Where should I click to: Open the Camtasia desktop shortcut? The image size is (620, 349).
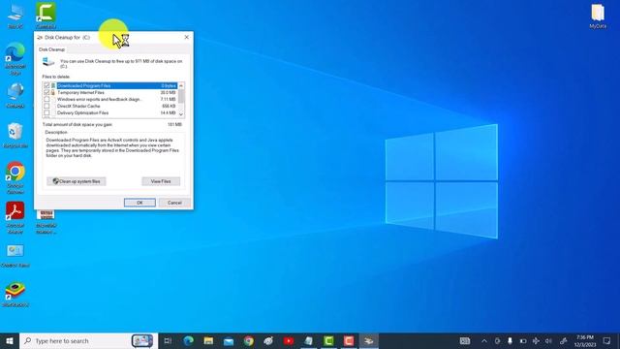point(46,16)
